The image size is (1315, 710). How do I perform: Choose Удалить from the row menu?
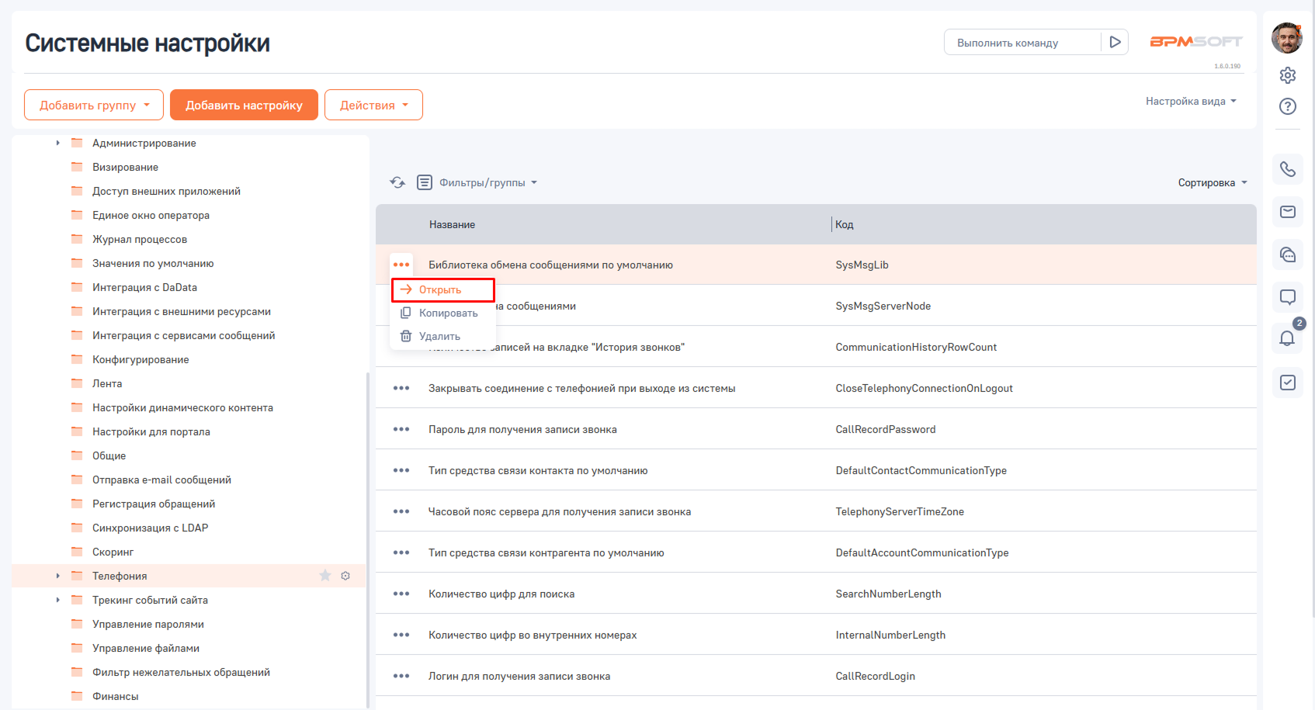coord(439,337)
